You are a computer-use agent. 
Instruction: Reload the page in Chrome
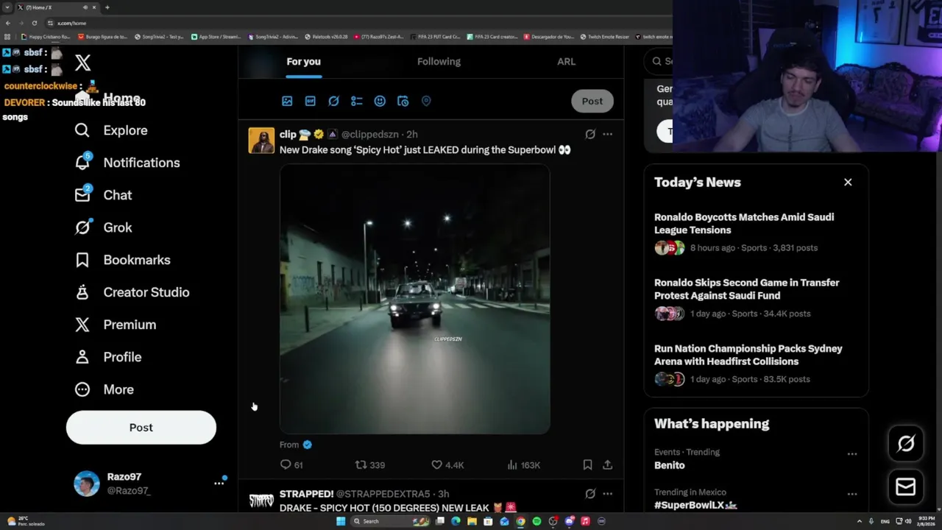click(34, 23)
